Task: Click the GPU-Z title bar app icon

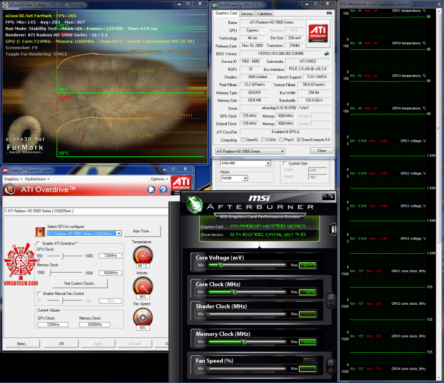Action: (x=215, y=5)
